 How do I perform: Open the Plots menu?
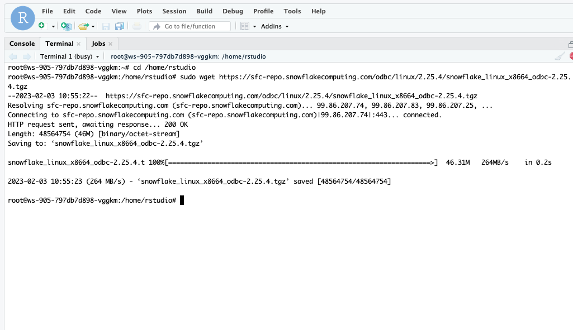pyautogui.click(x=144, y=11)
